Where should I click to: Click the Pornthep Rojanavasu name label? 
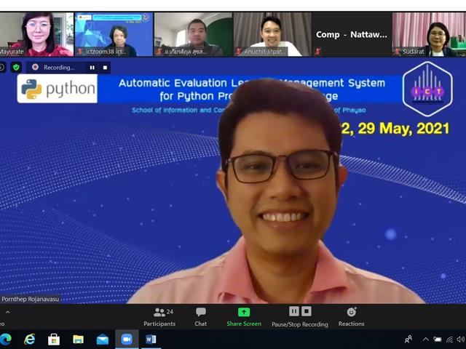[31, 299]
